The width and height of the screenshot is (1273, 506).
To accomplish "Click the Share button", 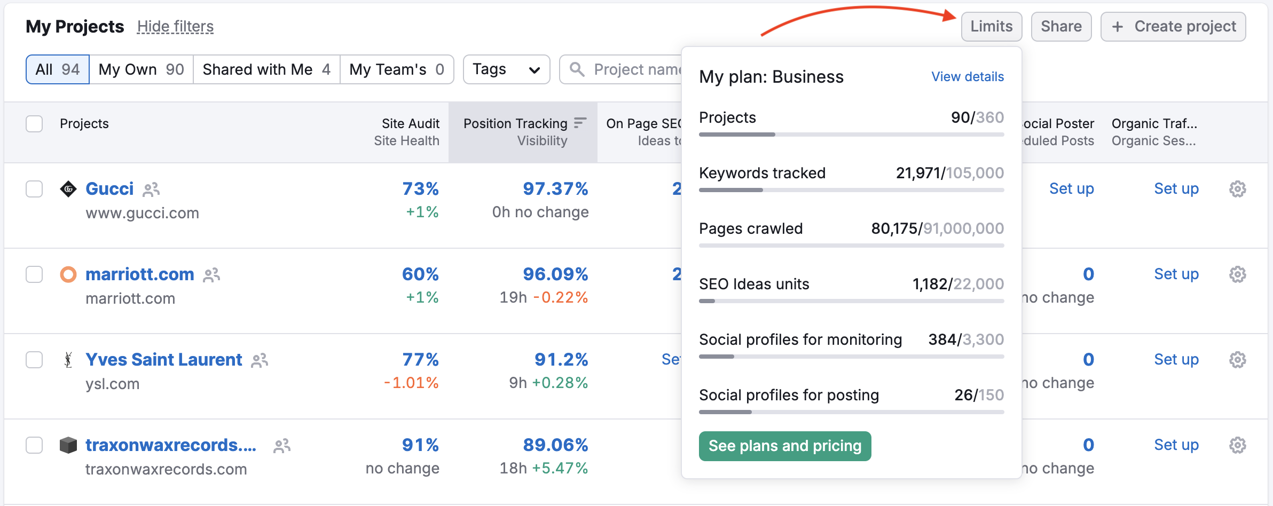I will (1061, 27).
